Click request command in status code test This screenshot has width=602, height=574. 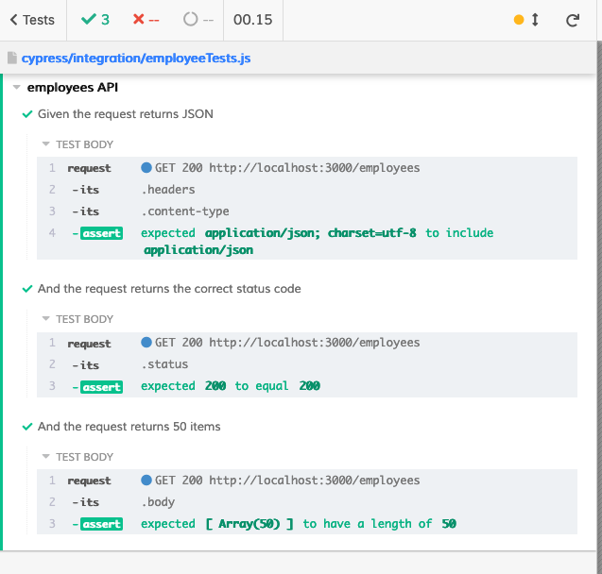click(89, 344)
